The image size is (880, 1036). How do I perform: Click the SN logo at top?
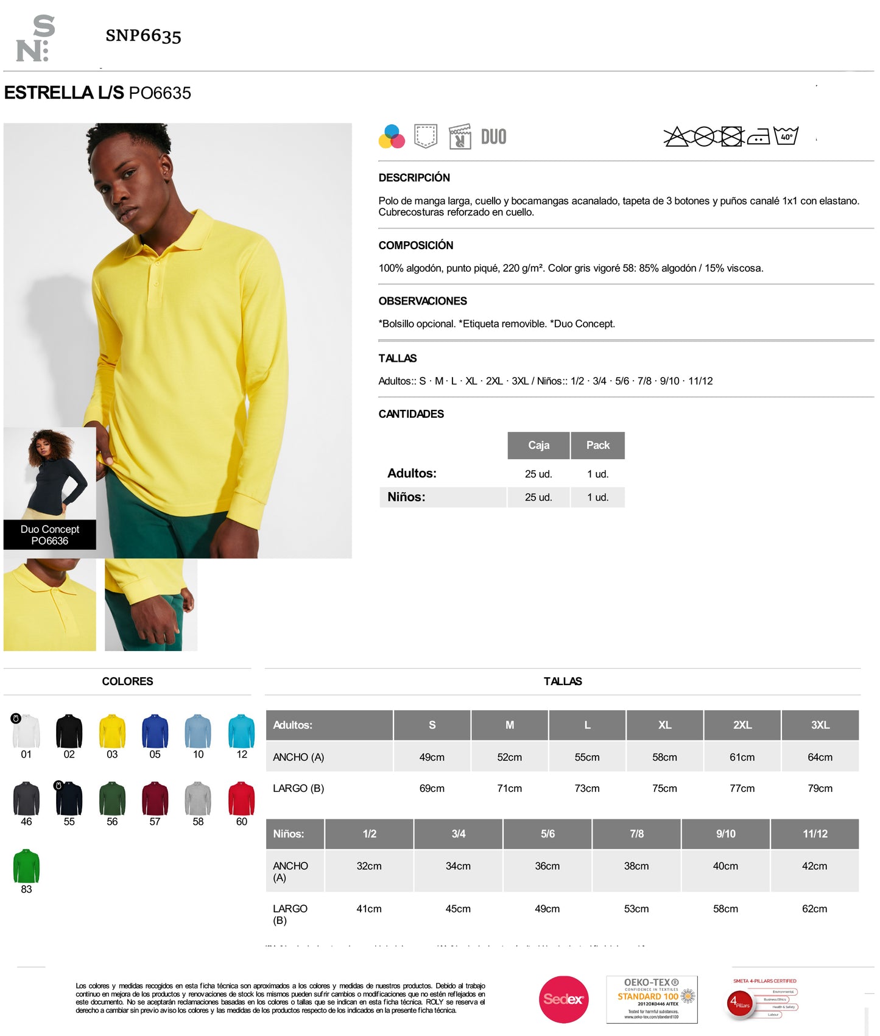35,38
